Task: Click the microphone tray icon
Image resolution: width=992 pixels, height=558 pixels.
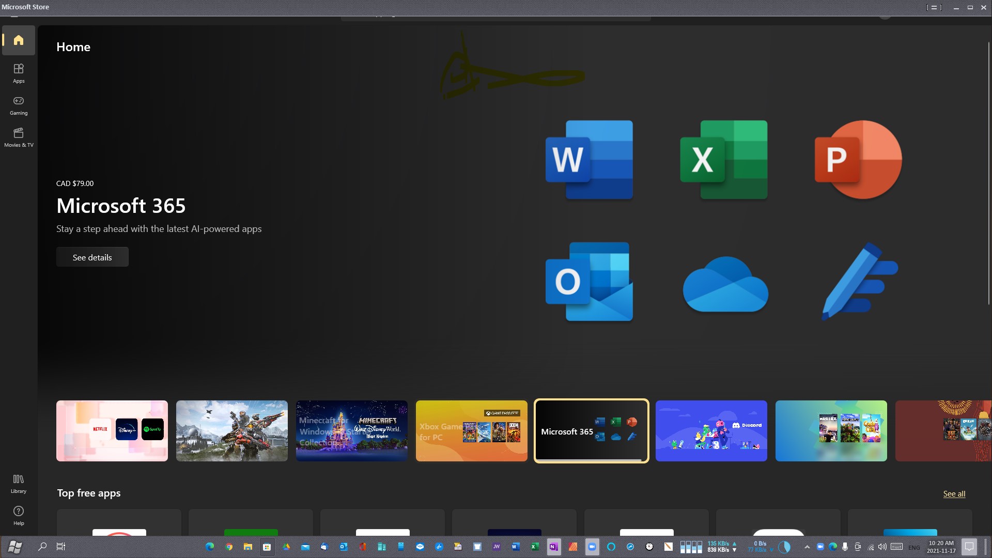Action: [845, 547]
